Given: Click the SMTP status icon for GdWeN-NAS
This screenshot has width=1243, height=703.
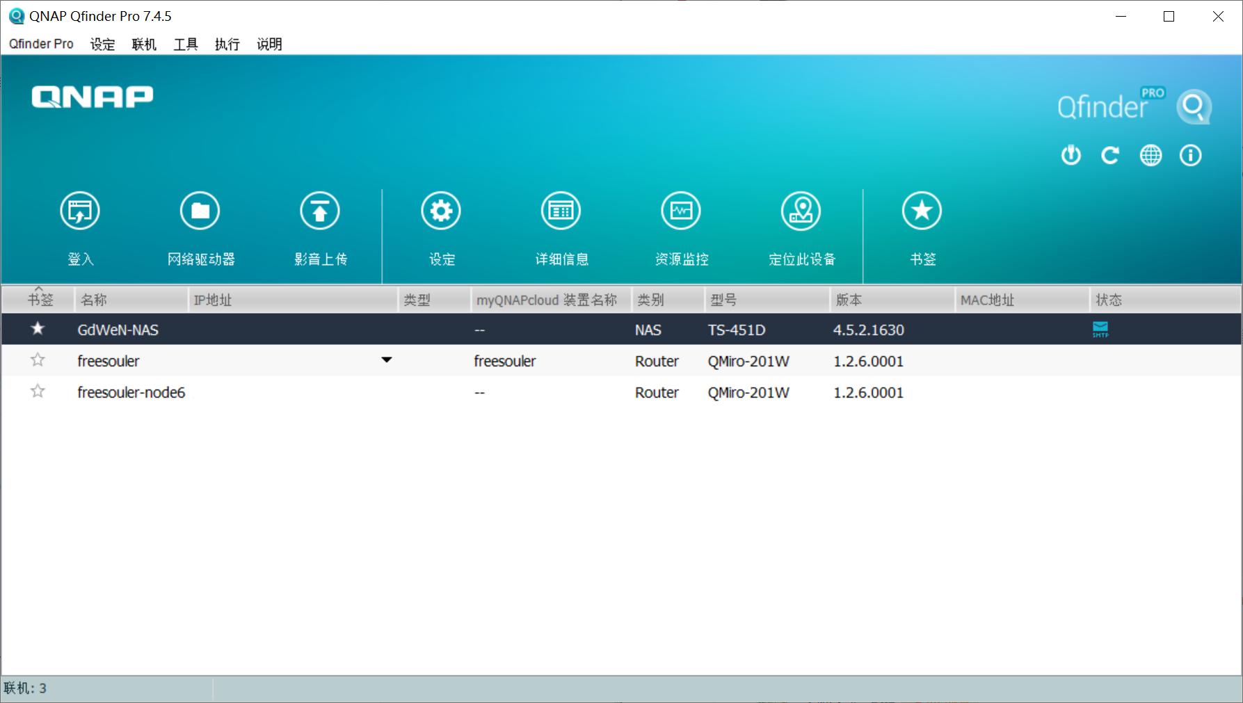Looking at the screenshot, I should (x=1100, y=329).
